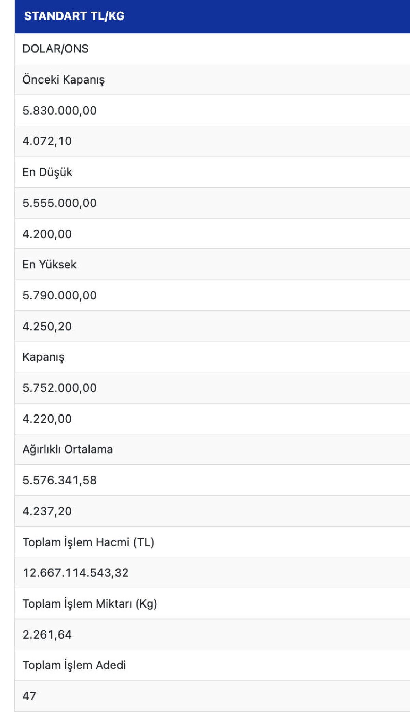Click the 5.576.341,58 value
This screenshot has width=410, height=715.
(x=59, y=480)
